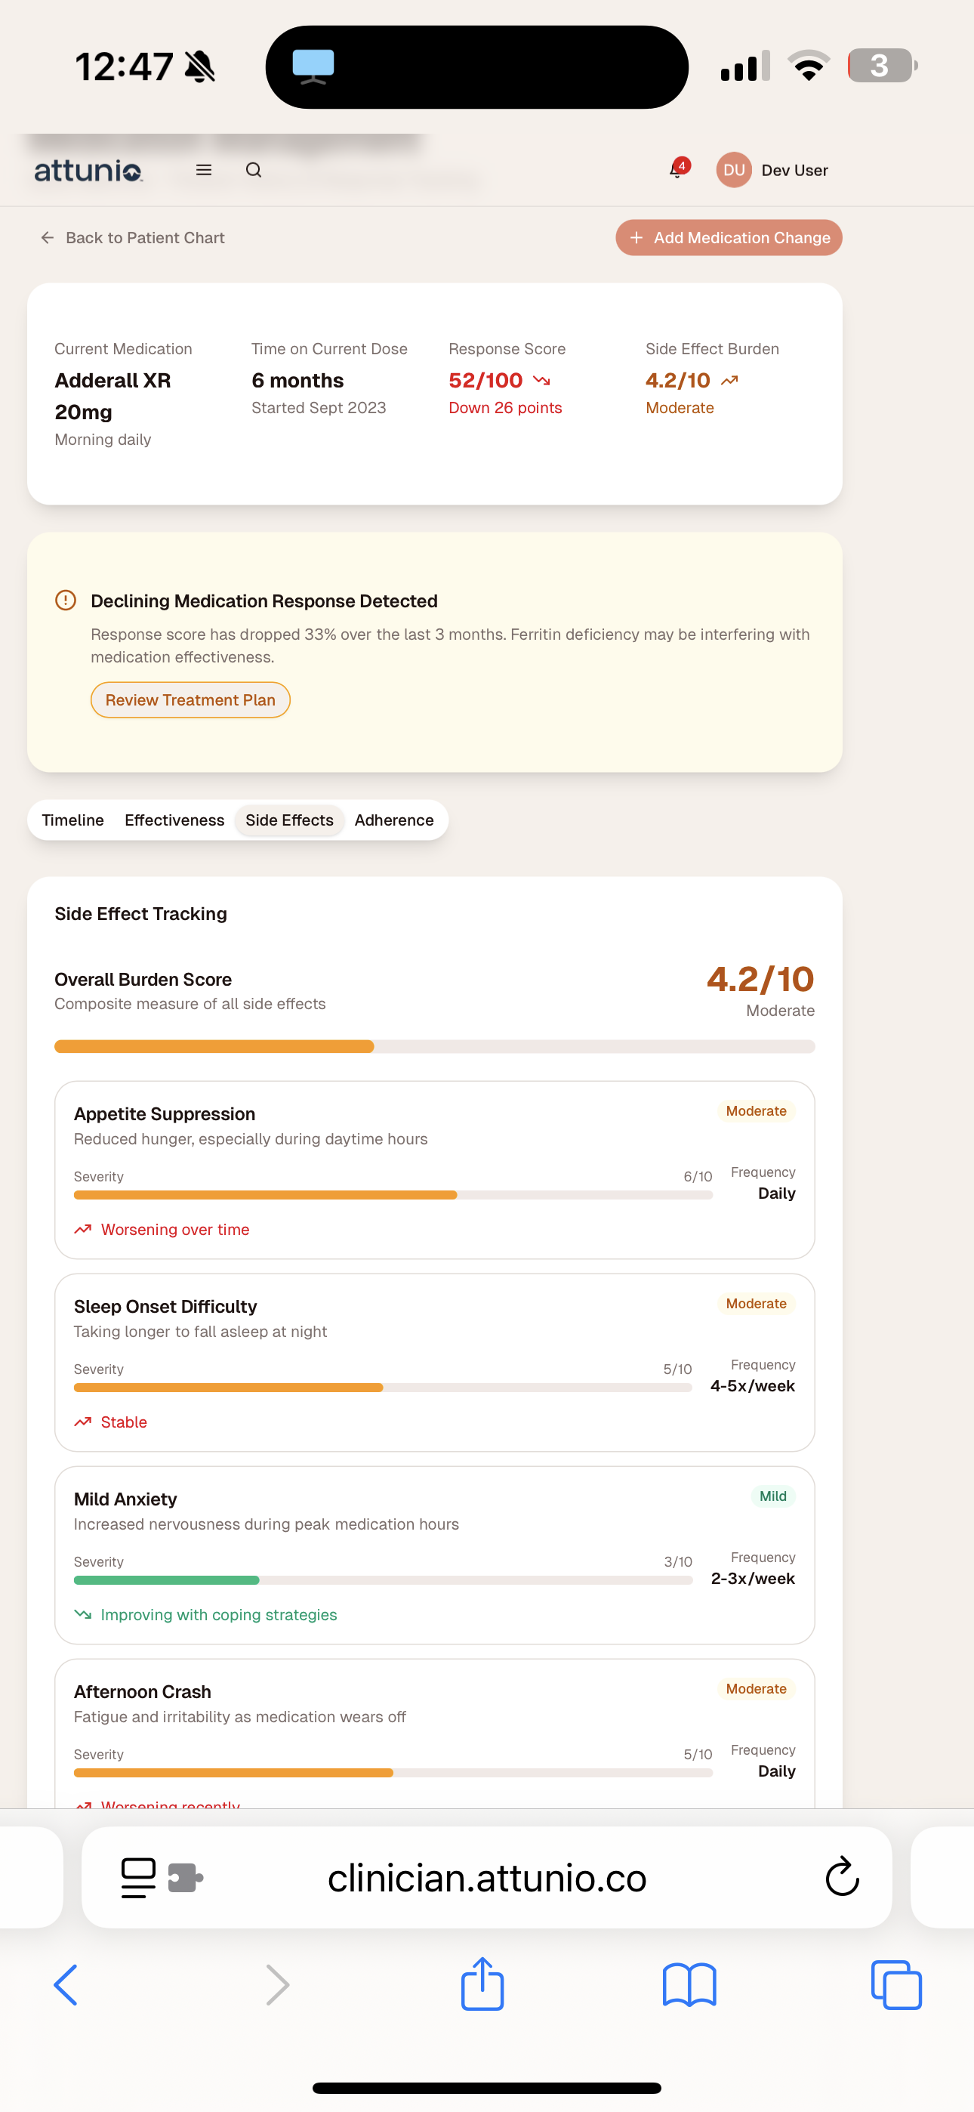The height and width of the screenshot is (2112, 974).
Task: Open the tab switcher icon
Action: pos(896,1984)
